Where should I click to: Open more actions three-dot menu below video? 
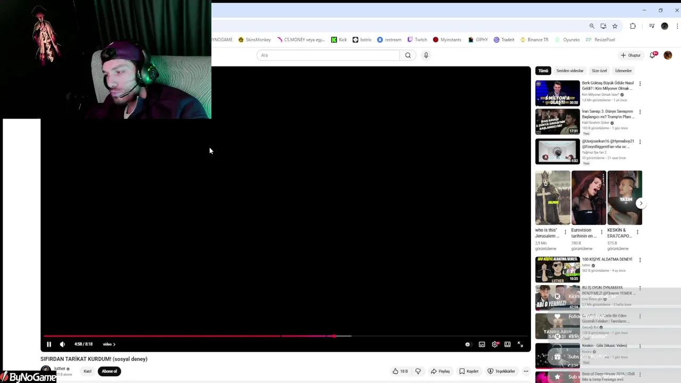tap(526, 371)
